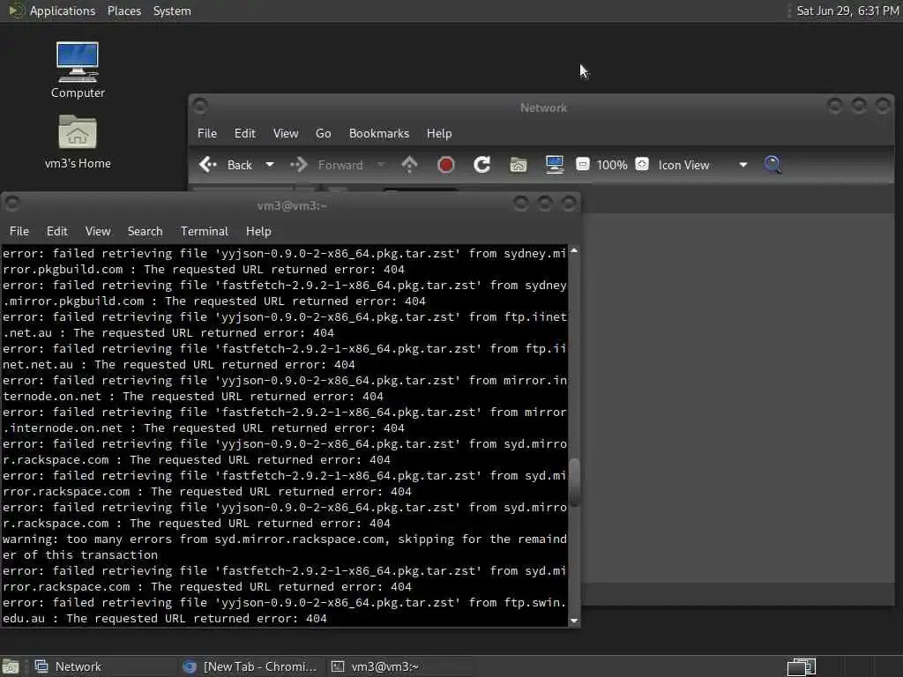Open the Computer desktop icon
This screenshot has width=903, height=677.
click(78, 69)
